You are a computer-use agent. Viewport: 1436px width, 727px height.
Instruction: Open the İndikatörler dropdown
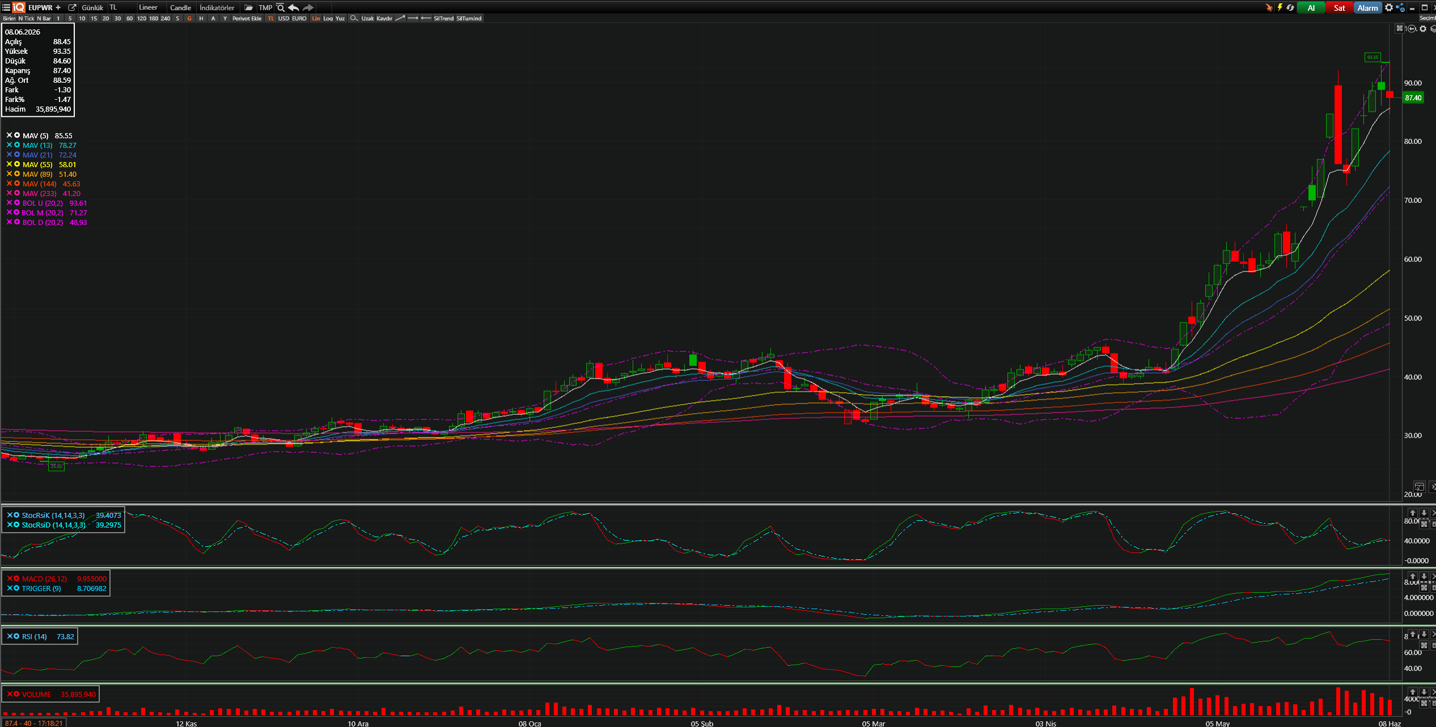click(x=217, y=7)
